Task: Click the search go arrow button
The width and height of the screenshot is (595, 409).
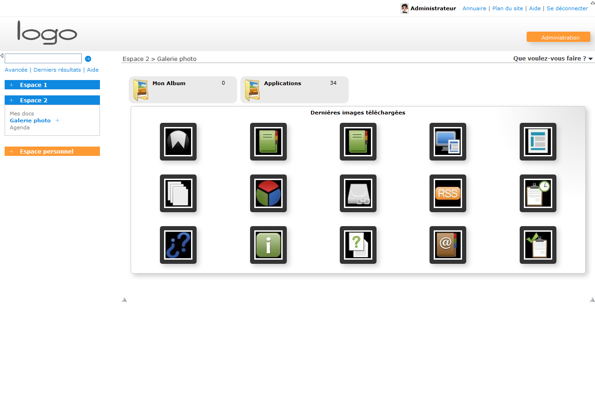Action: coord(88,59)
